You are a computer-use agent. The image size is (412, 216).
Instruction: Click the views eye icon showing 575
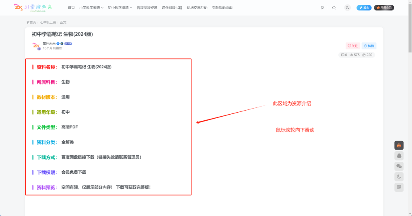pyautogui.click(x=354, y=55)
